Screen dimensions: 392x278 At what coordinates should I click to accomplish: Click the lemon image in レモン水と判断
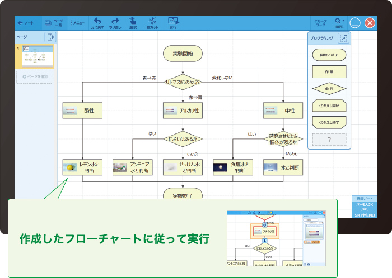(x=70, y=167)
